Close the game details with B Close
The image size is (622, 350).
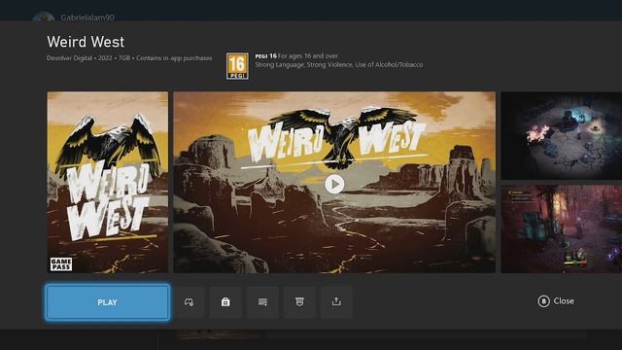point(556,301)
